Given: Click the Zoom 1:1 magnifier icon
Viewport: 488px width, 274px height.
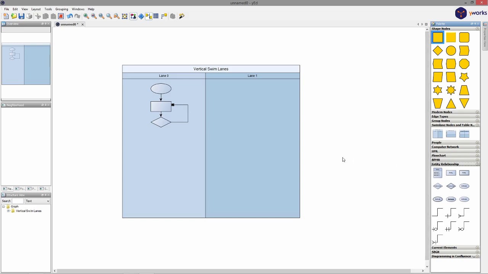Looking at the screenshot, I should [x=101, y=16].
